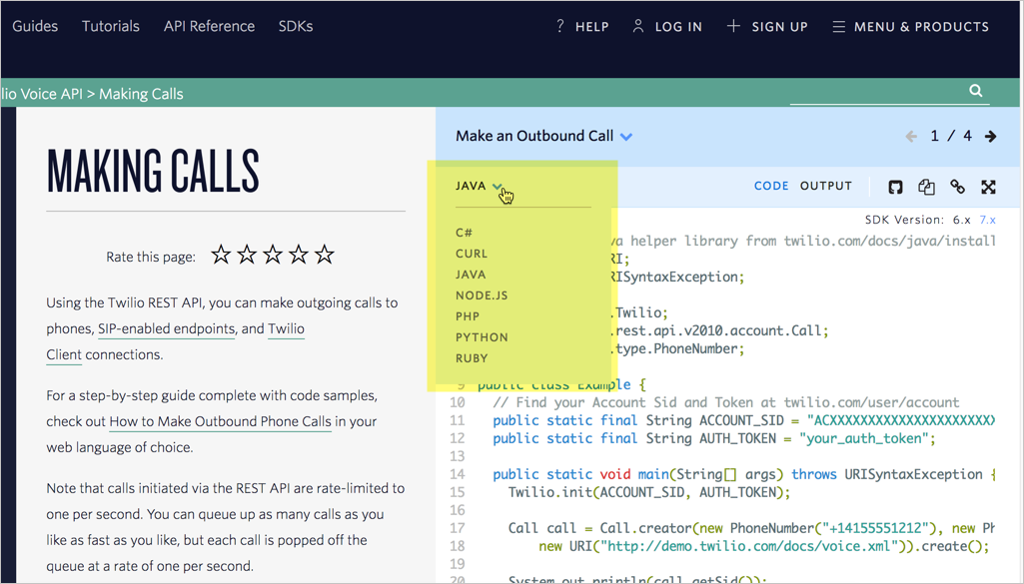Rate page with the first star
Image resolution: width=1024 pixels, height=584 pixels.
coord(221,256)
